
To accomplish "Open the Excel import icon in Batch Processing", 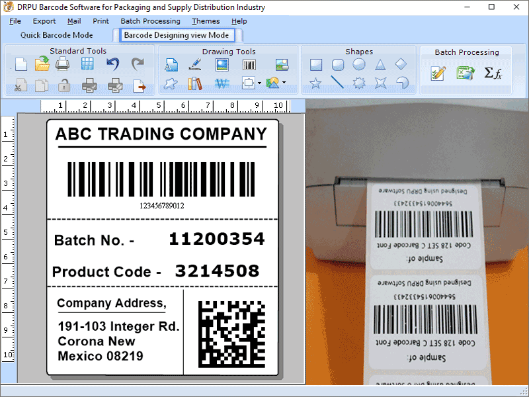I will coord(465,73).
